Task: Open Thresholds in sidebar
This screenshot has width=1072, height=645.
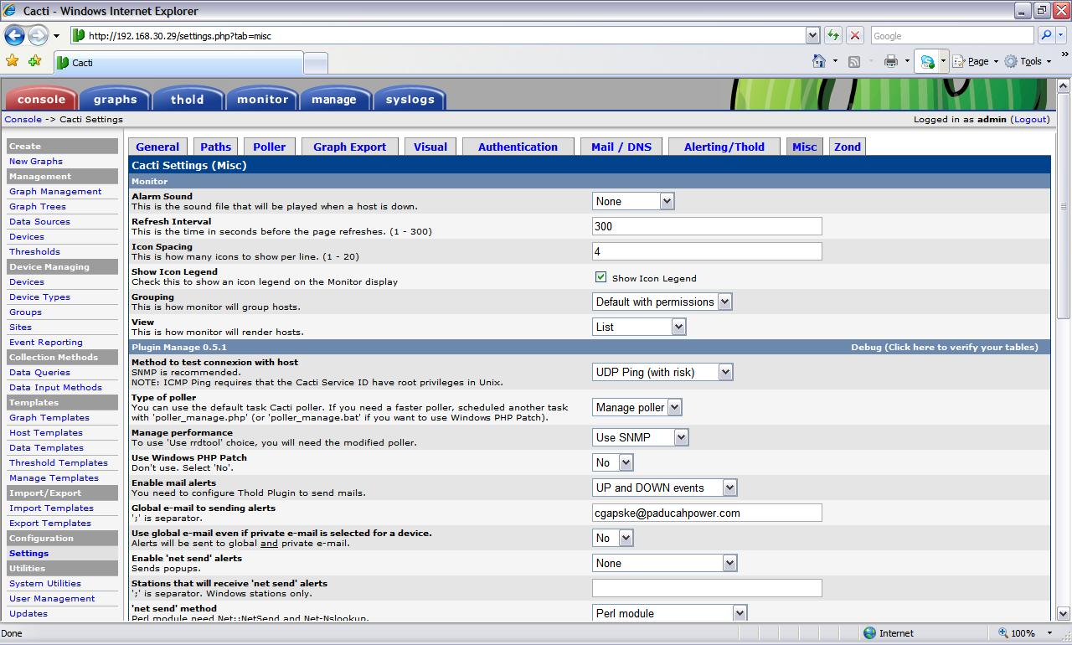Action: coord(34,251)
